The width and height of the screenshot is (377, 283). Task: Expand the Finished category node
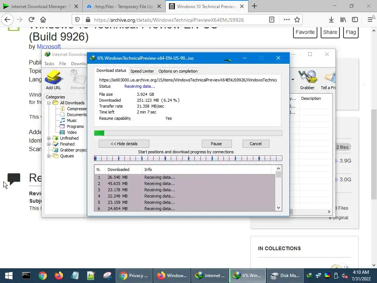point(49,144)
